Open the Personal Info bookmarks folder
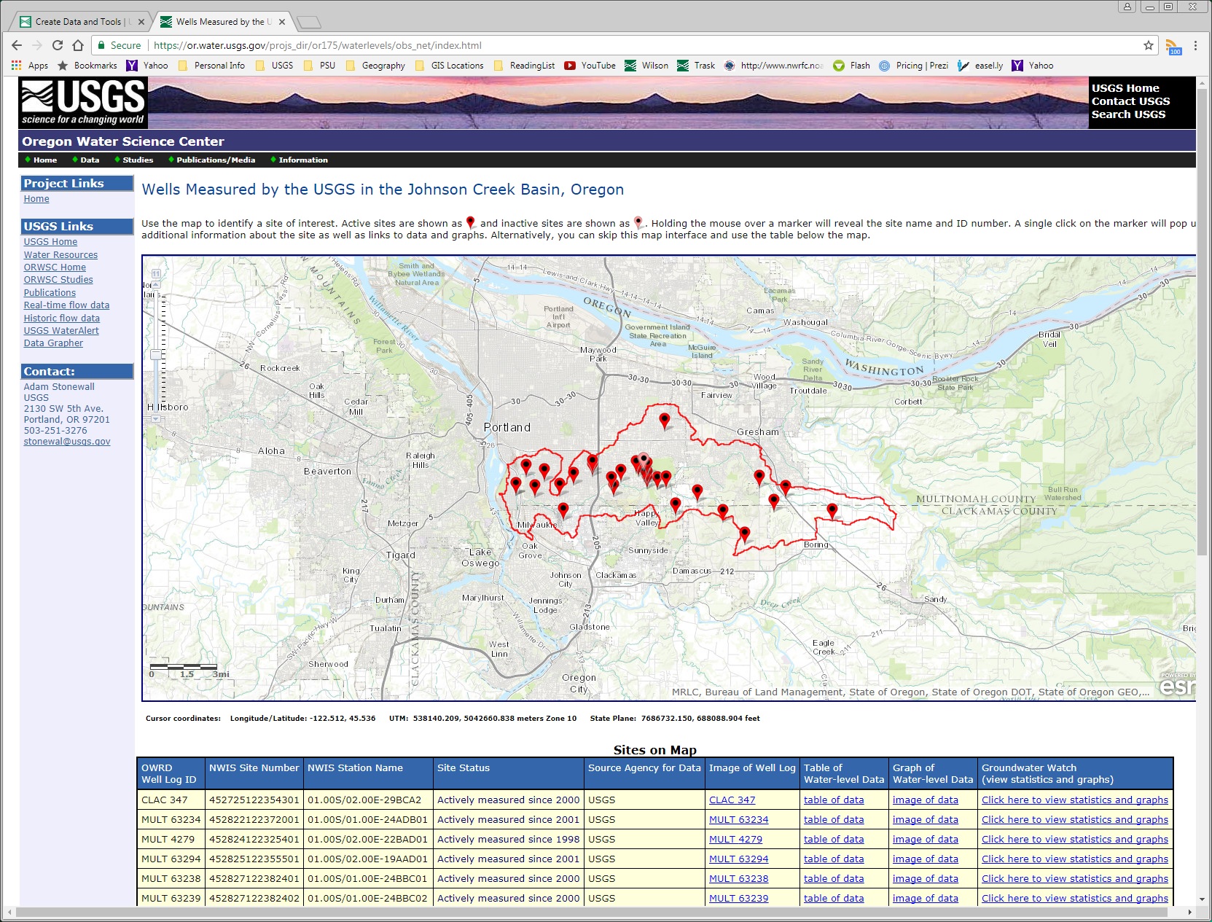This screenshot has width=1212, height=922. click(211, 66)
